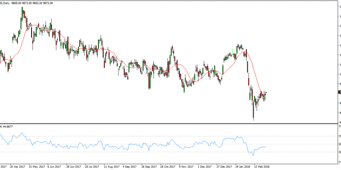341x170 pixels.
Task: Click the 12 Feb 2018 date label
Action: [263, 167]
